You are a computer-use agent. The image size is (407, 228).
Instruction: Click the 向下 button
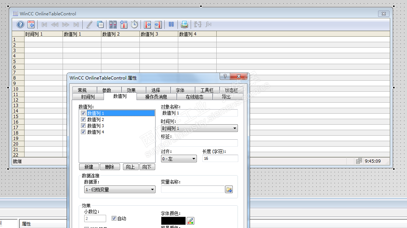point(147,167)
